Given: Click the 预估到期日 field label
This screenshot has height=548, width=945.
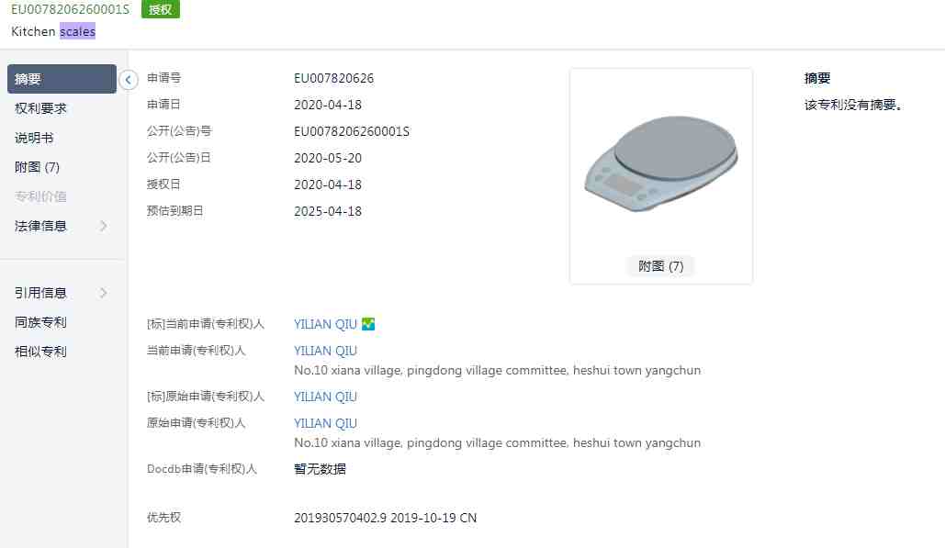Looking at the screenshot, I should 174,211.
